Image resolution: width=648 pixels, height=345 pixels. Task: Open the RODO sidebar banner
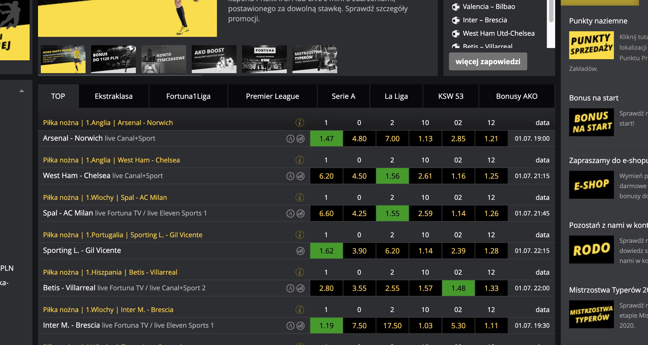pos(592,250)
